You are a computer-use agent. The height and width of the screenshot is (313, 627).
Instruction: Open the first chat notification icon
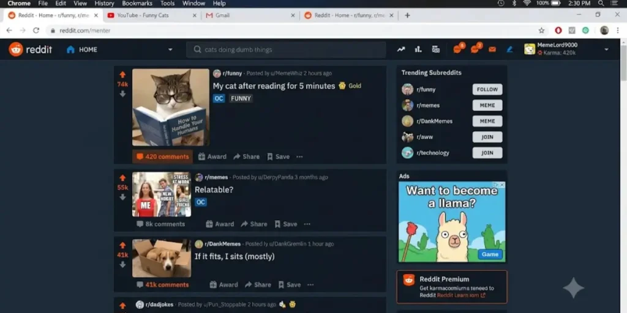[x=457, y=49]
